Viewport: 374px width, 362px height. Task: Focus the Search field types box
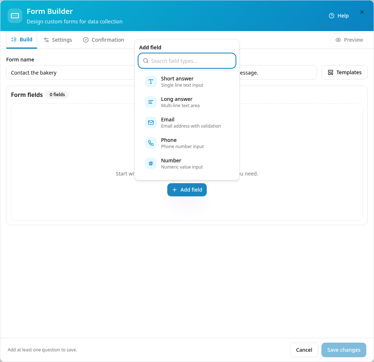point(187,61)
